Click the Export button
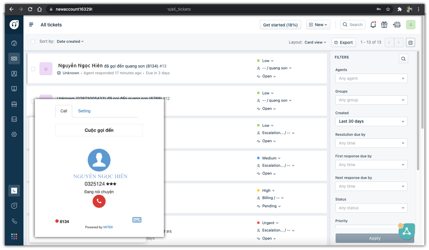Viewport: 429px width, 250px height. tap(344, 43)
